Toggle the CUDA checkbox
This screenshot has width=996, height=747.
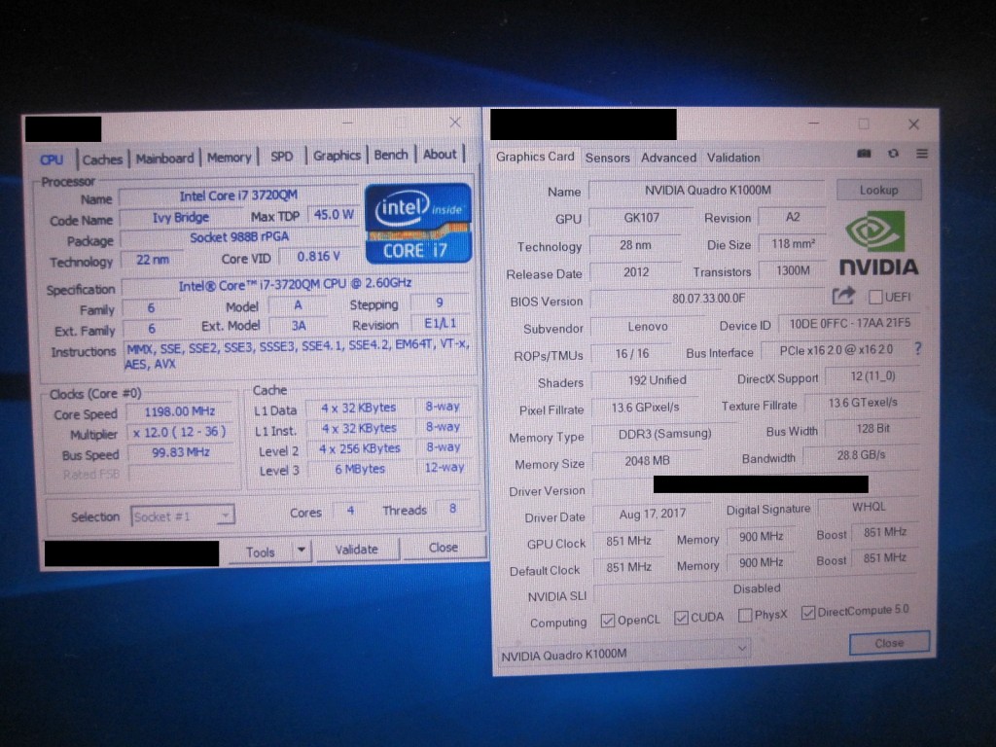(x=681, y=618)
